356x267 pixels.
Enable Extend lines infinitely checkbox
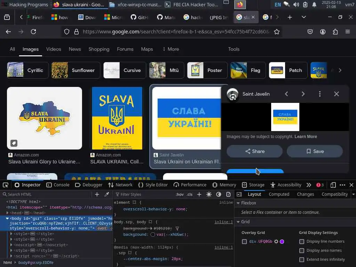click(302, 260)
